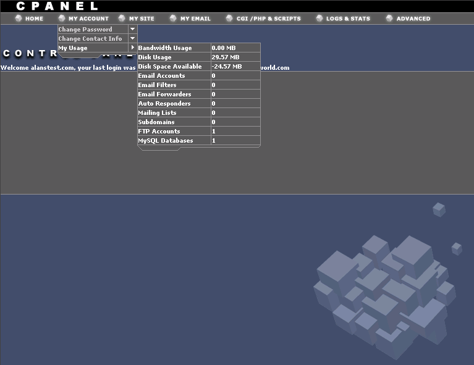Expand the Change Contact Info arrow

132,38
